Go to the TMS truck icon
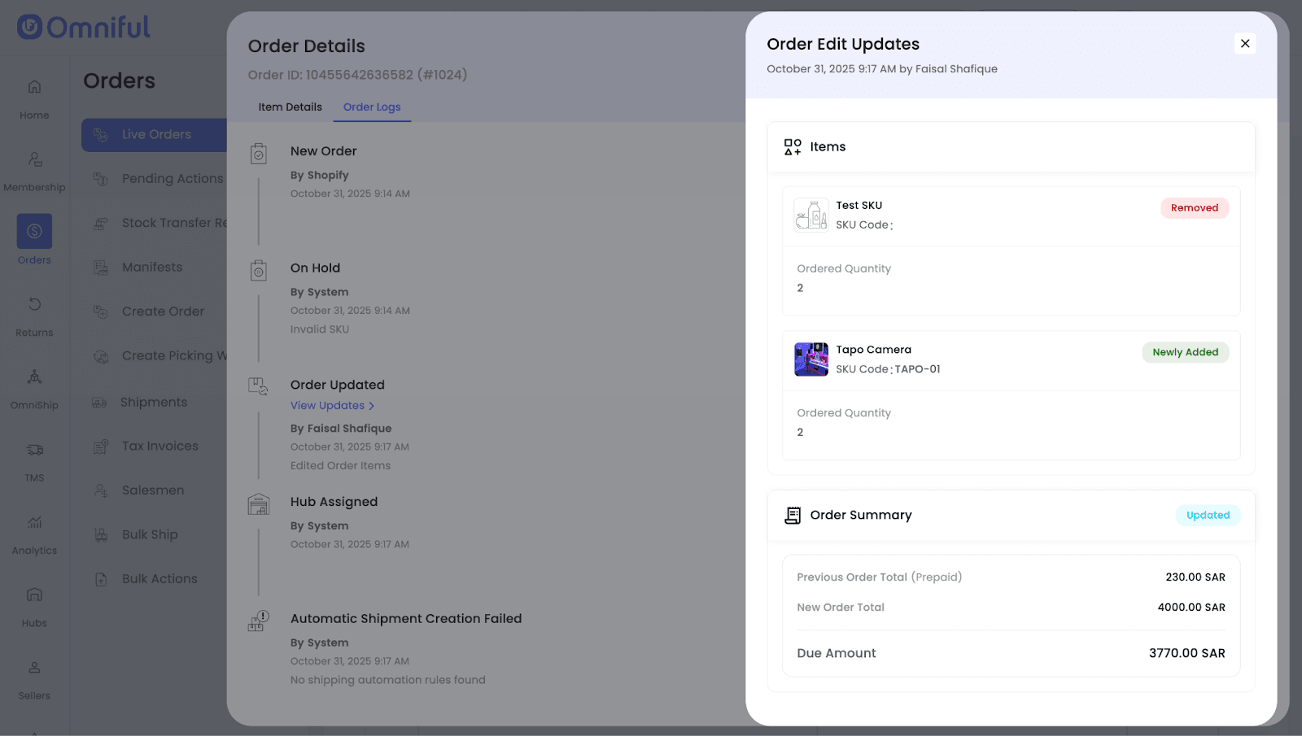The height and width of the screenshot is (736, 1302). click(x=34, y=450)
